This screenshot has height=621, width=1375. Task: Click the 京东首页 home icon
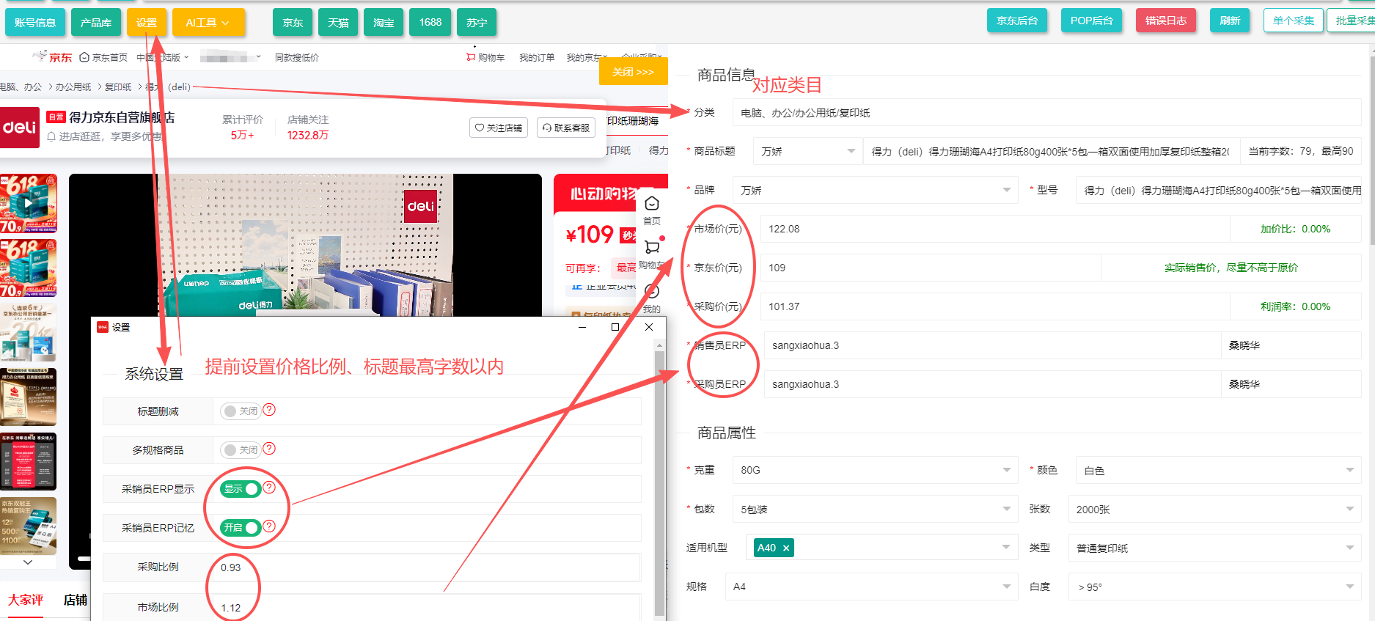point(84,57)
